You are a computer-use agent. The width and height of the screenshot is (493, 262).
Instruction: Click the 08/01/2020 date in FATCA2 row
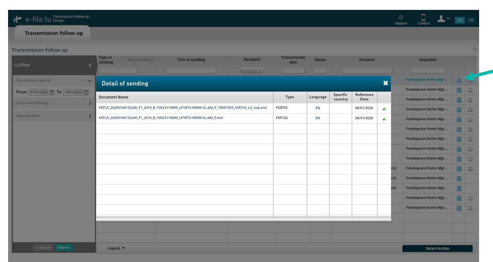coord(364,118)
